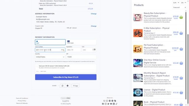This screenshot has width=189, height=106.
Task: Open Monthly Research Report thumbnail
Action: pos(138,78)
